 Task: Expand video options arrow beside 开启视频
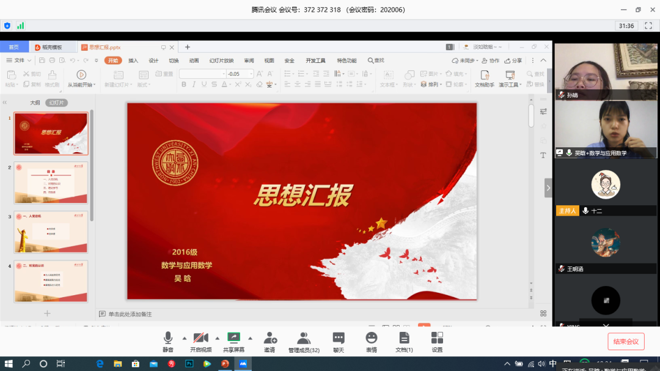tap(217, 337)
